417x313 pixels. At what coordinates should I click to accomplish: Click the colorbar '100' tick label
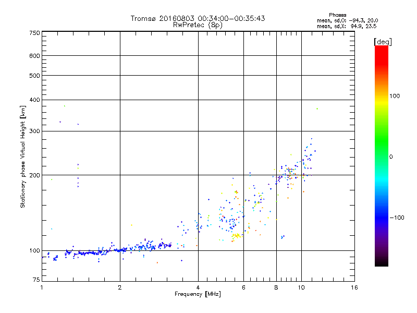[x=395, y=96]
